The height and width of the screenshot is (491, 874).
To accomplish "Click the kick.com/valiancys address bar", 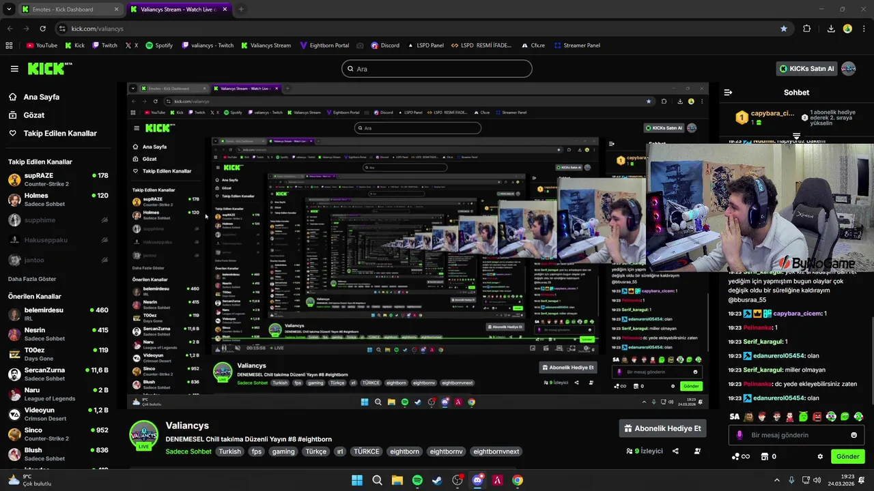I will tap(423, 29).
